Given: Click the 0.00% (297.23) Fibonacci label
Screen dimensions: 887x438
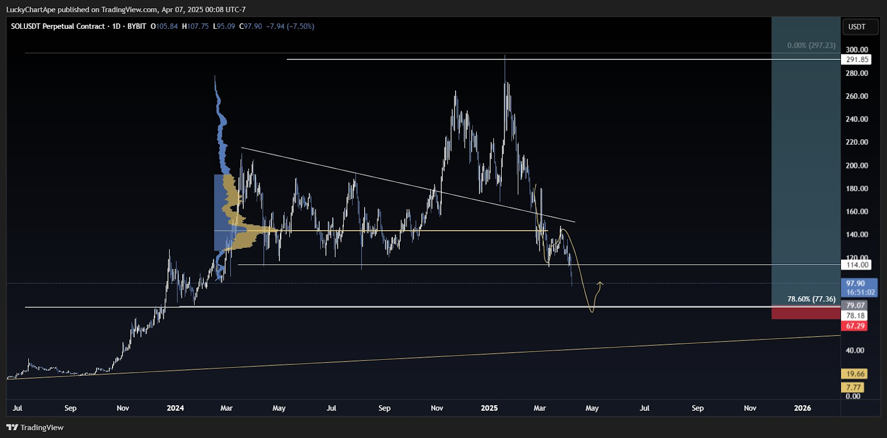Looking at the screenshot, I should click(x=811, y=45).
